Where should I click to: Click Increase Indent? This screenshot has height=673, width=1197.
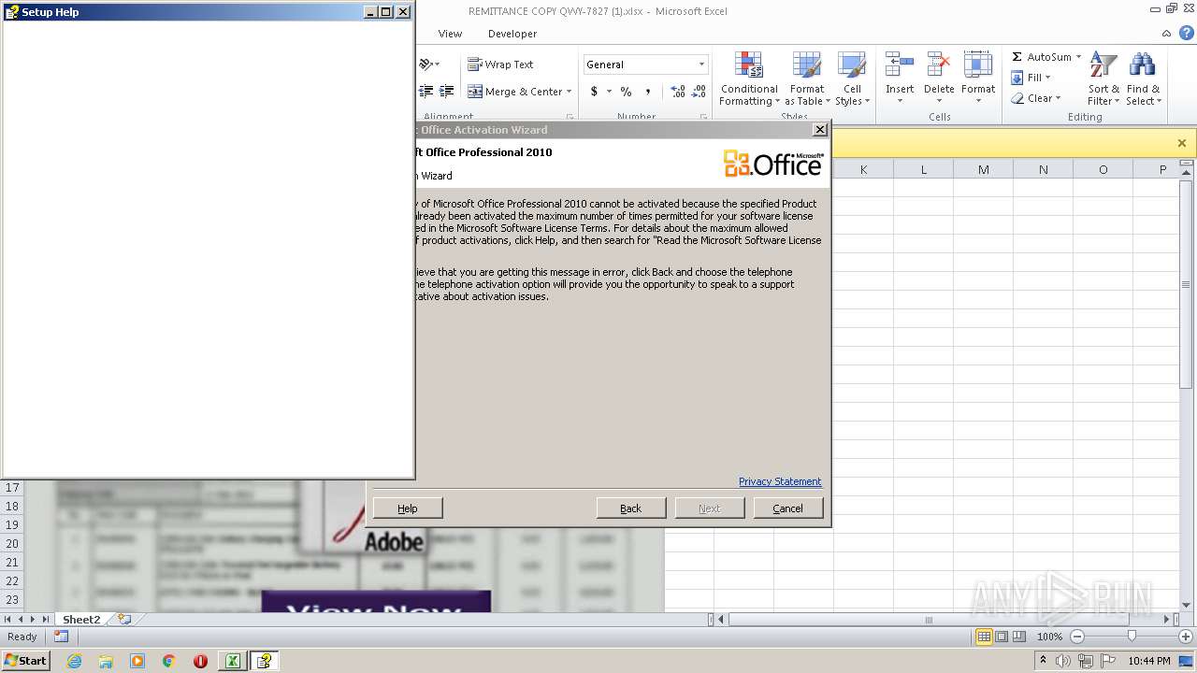[x=447, y=92]
